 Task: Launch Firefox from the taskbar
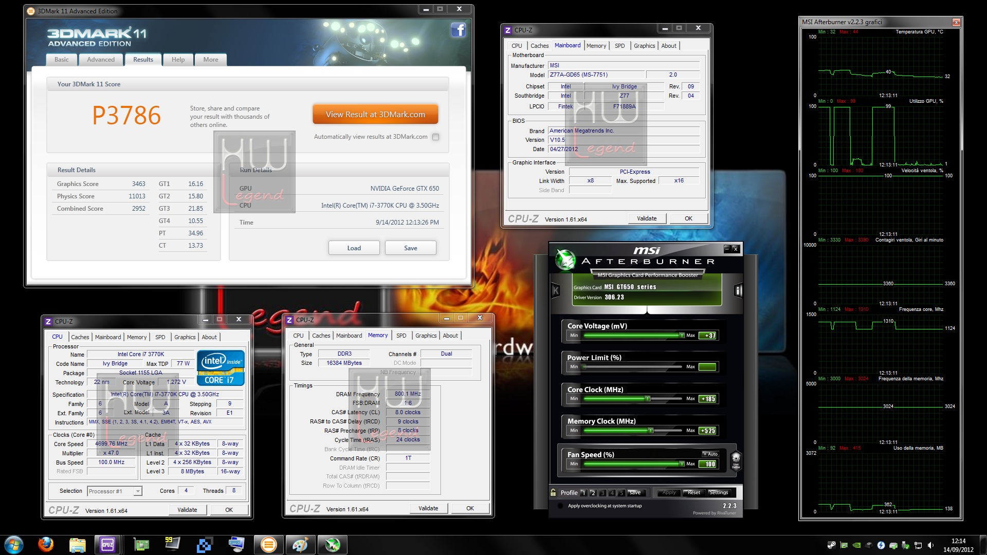point(46,545)
